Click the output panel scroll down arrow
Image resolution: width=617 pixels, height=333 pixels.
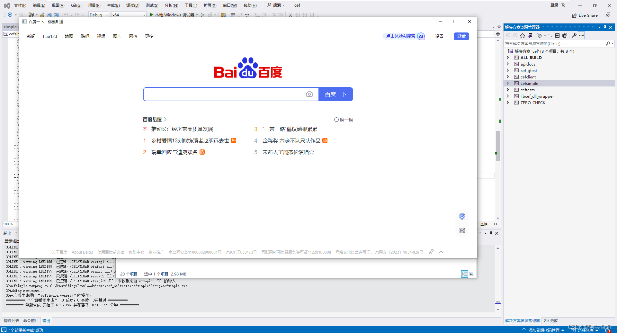point(498,310)
